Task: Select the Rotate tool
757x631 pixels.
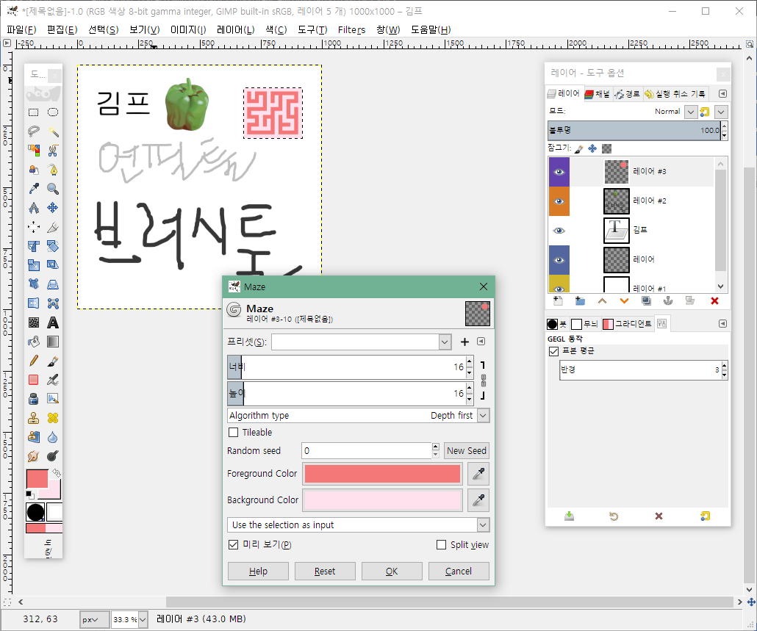Action: (x=53, y=246)
